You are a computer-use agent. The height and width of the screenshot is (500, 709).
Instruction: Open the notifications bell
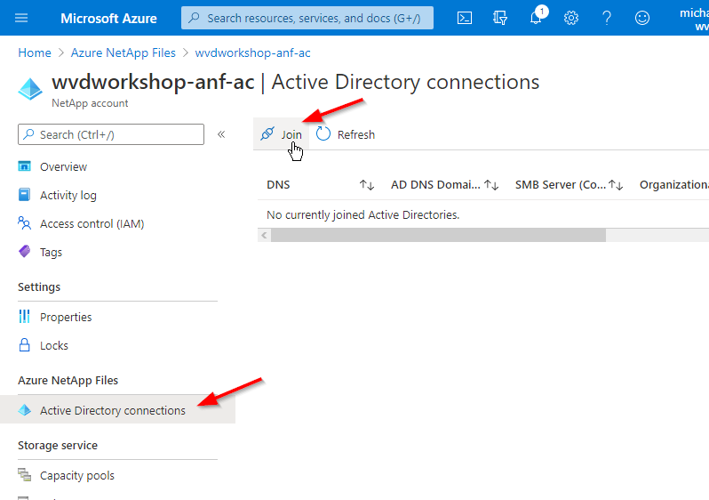[536, 18]
